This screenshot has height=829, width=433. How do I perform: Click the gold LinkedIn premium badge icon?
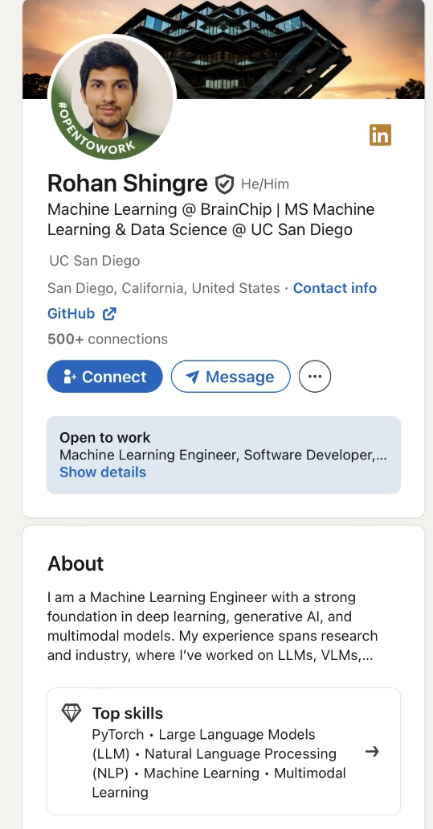[380, 135]
